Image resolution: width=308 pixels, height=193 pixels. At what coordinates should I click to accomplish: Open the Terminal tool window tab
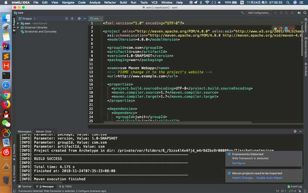pyautogui.click(x=25, y=187)
